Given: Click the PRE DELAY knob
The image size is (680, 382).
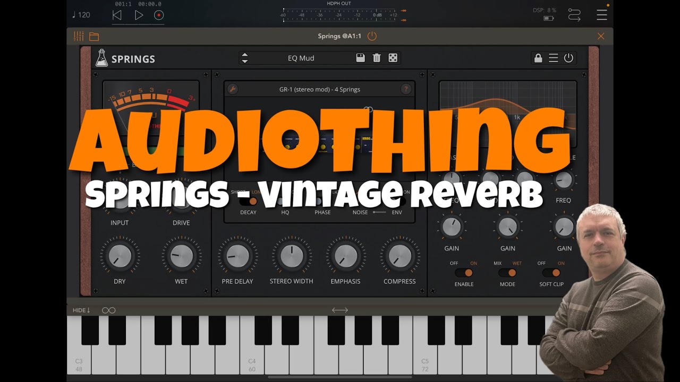Looking at the screenshot, I should click(237, 256).
